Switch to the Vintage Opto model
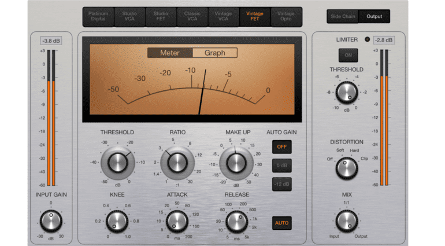445x246 pixels. [x=286, y=16]
